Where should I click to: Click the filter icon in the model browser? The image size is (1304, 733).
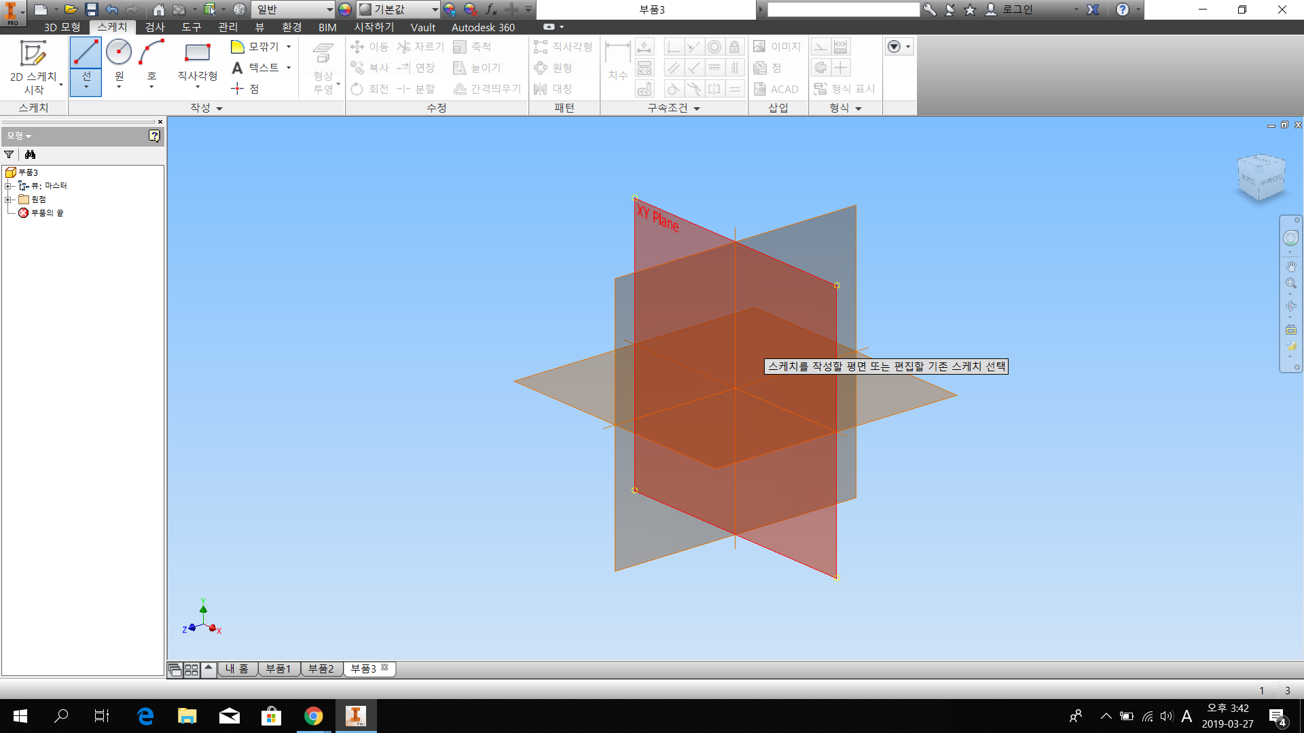[9, 155]
